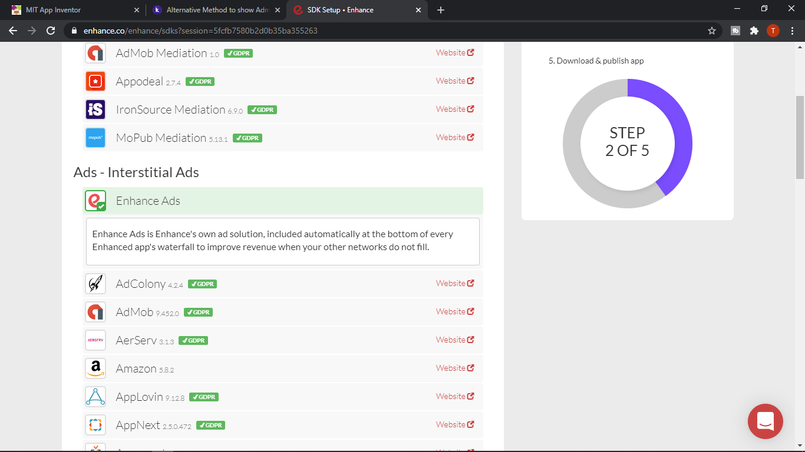
Task: Click the Enhance Ads checked logo icon
Action: (95, 201)
